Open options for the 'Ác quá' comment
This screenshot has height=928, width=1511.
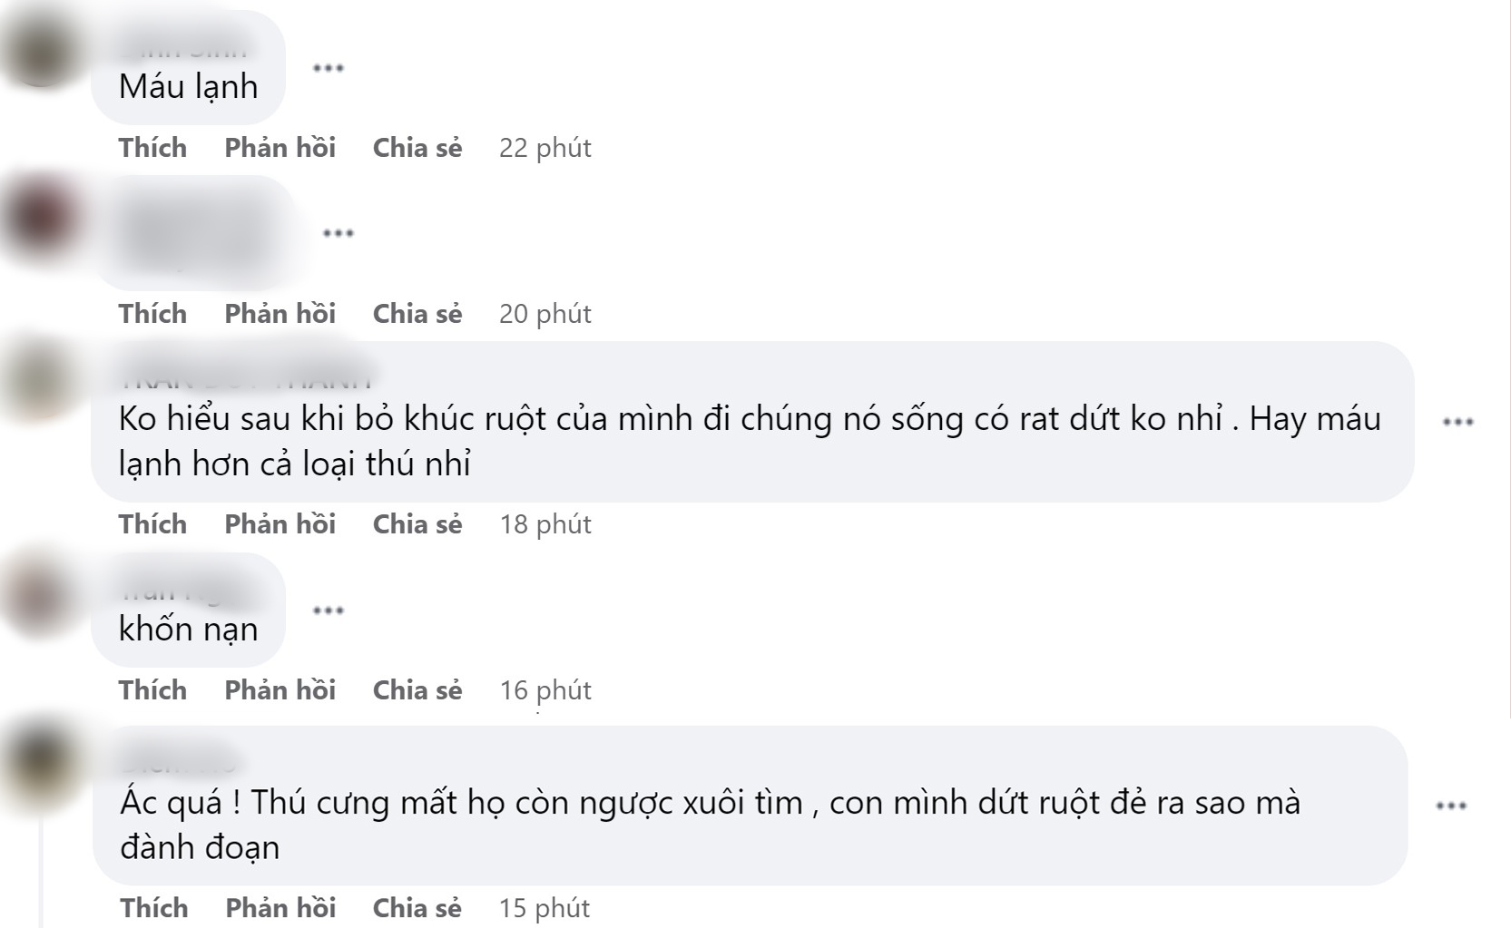(x=1451, y=806)
